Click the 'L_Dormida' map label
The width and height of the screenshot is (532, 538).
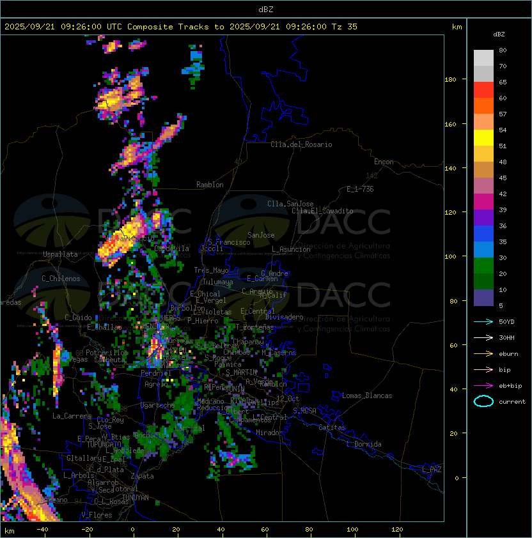tap(364, 444)
